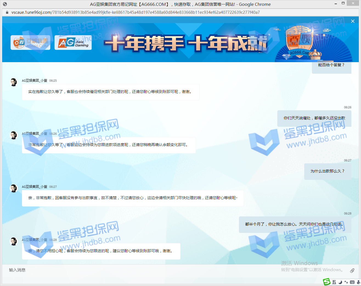This screenshot has width=361, height=286.
Task: Toggle the Chinese punctuation mode icon
Action: [346, 282]
